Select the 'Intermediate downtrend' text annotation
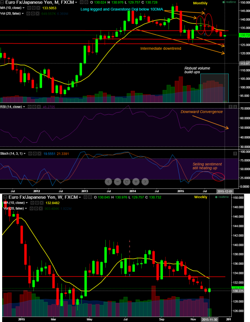 pos(161,48)
